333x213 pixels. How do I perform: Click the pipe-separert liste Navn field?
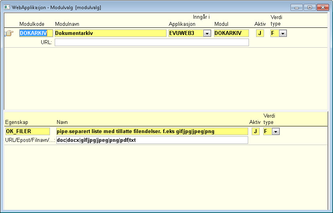tap(152, 131)
